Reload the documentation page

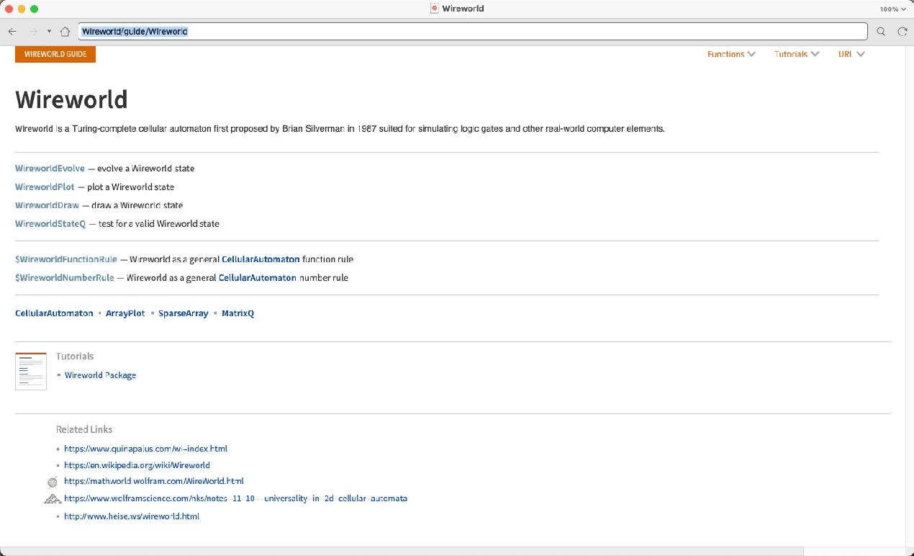902,32
